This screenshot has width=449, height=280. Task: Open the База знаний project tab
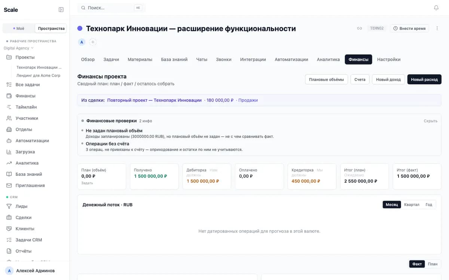coord(174,59)
